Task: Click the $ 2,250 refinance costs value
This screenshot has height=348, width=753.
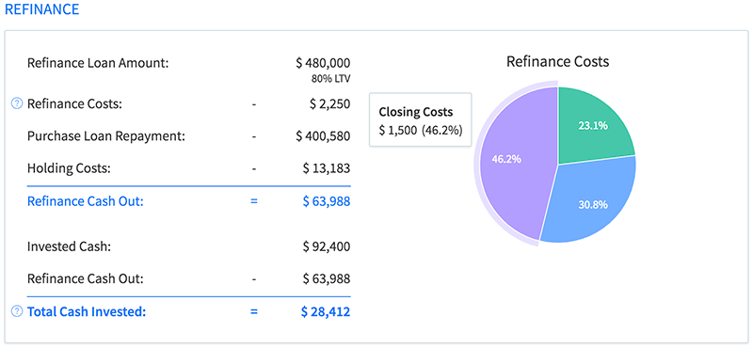Action: [x=330, y=103]
